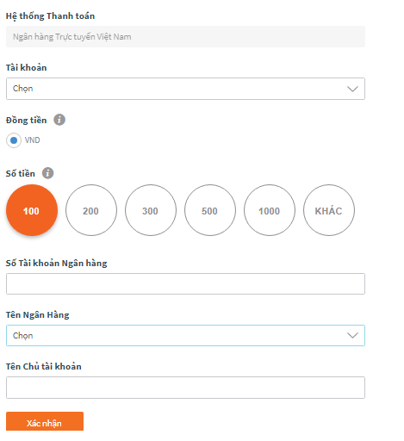
Task: Choose the 300 amount circle
Action: click(x=151, y=210)
